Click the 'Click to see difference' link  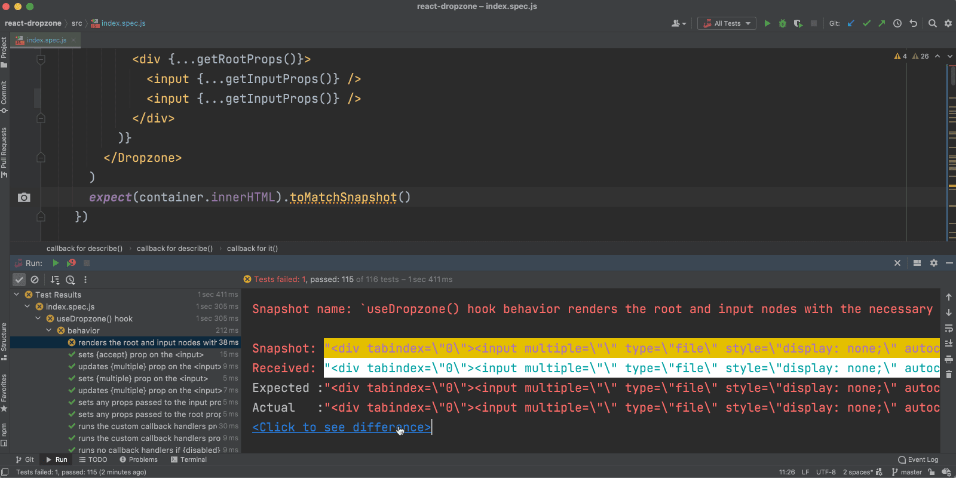[x=341, y=427]
